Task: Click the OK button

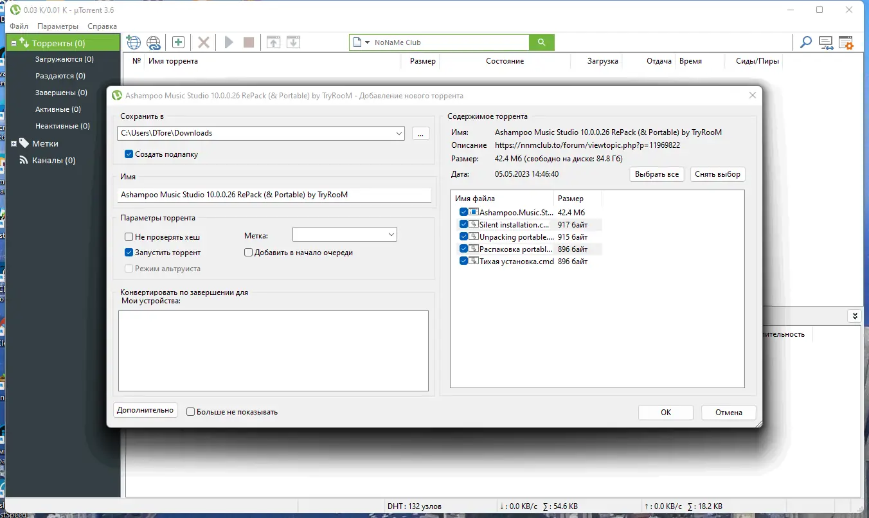Action: pos(666,413)
